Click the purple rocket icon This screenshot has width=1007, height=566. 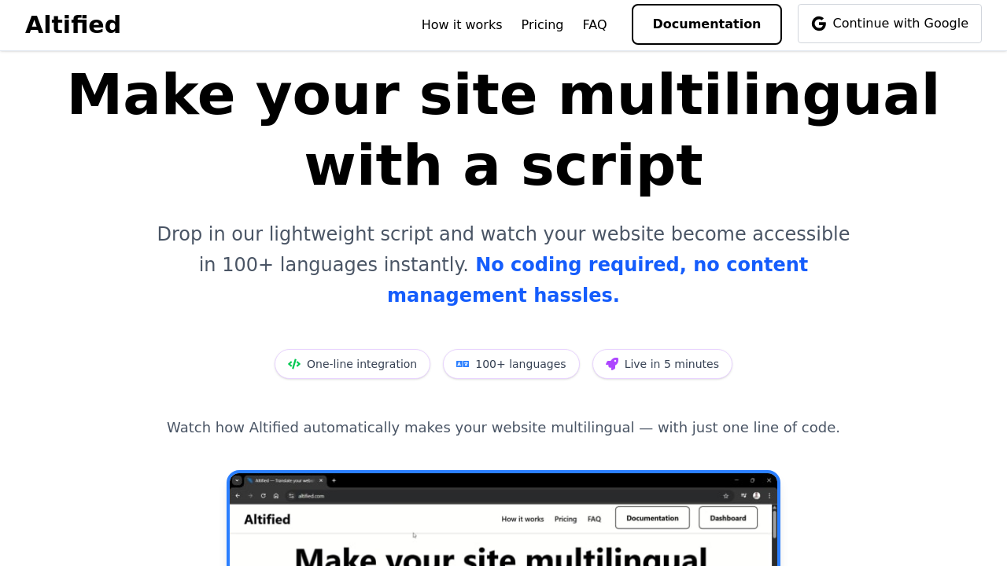612,364
